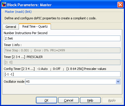125x106 pixels.
Task: Click the greyed Apply button
Action: 112,100
